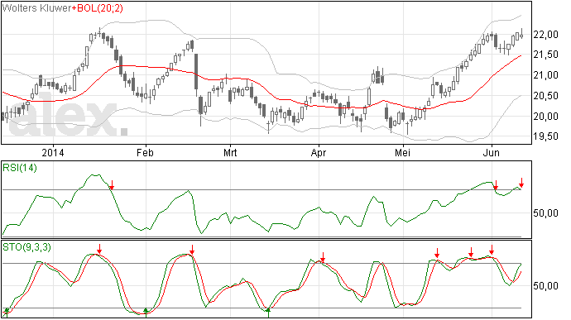The height and width of the screenshot is (320, 571).
Task: Select the 21,00 price axis label
Action: (x=545, y=75)
